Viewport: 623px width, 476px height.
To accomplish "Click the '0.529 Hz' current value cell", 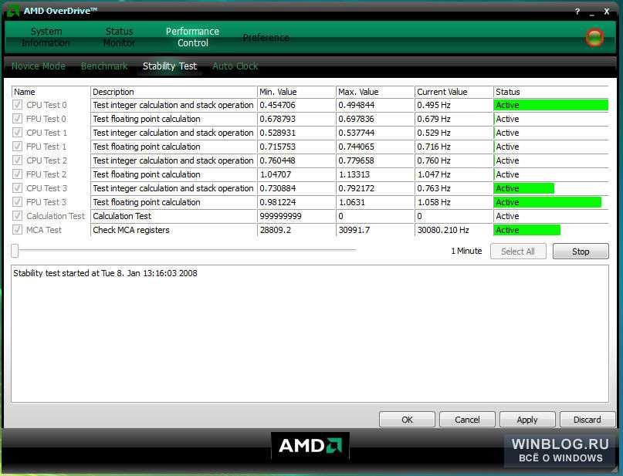I will 454,133.
